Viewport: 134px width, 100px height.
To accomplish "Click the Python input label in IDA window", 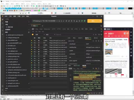I will [x=3, y=97].
